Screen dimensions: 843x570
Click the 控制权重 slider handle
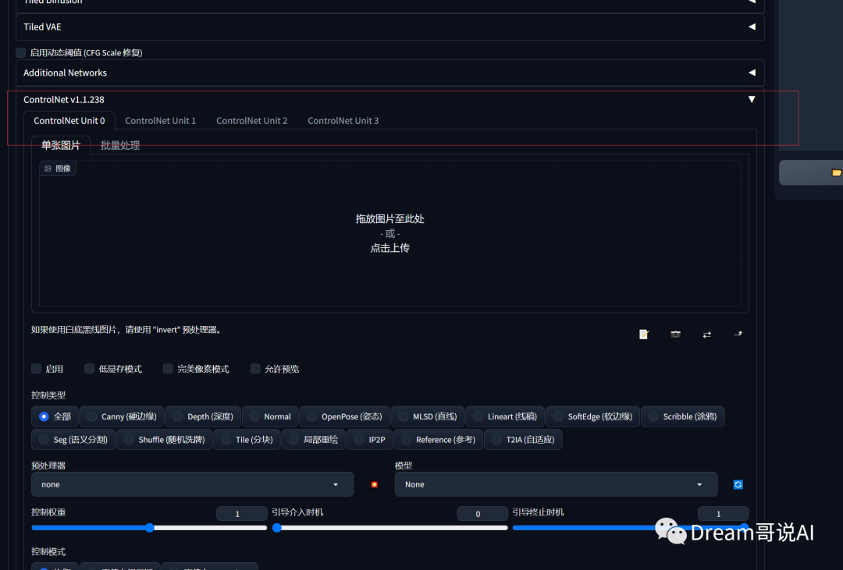(x=150, y=528)
